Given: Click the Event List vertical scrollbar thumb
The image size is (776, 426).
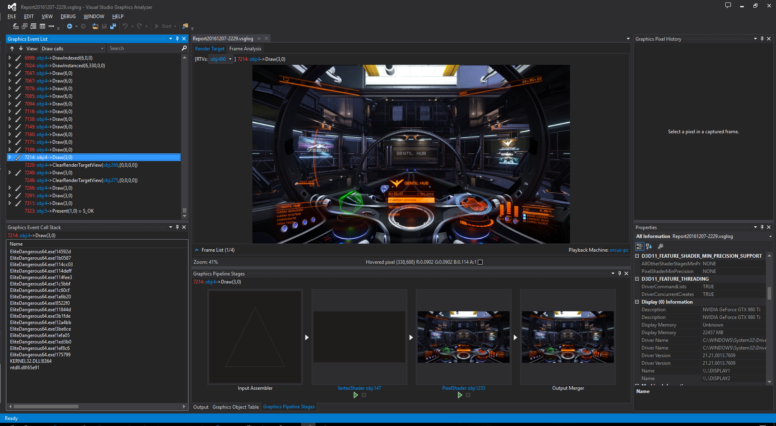Looking at the screenshot, I should click(x=184, y=210).
